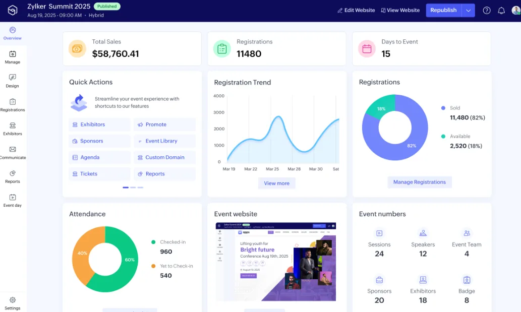Click the Republish button

point(443,11)
